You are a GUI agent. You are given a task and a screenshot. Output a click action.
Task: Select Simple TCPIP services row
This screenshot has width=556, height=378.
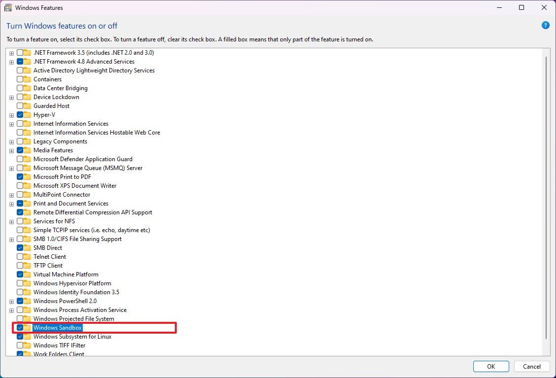[x=92, y=230]
